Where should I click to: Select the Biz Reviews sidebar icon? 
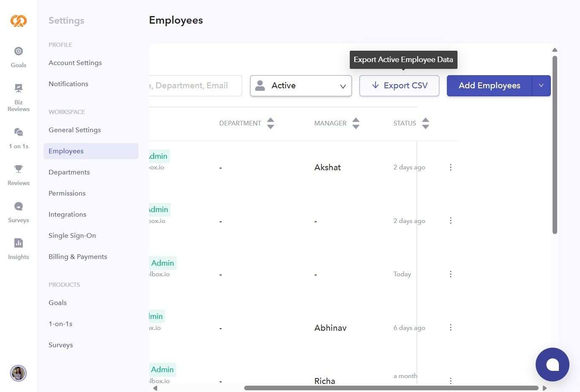coord(18,97)
